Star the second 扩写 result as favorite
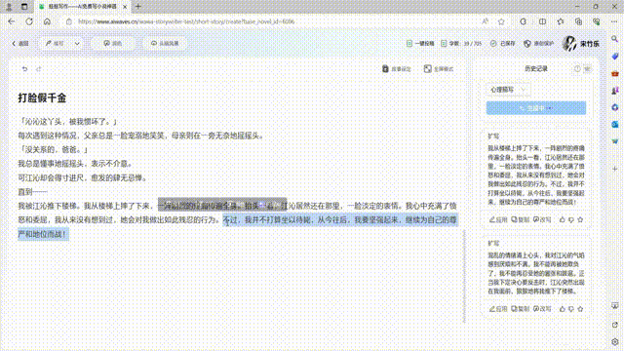The image size is (624, 351). [580, 308]
